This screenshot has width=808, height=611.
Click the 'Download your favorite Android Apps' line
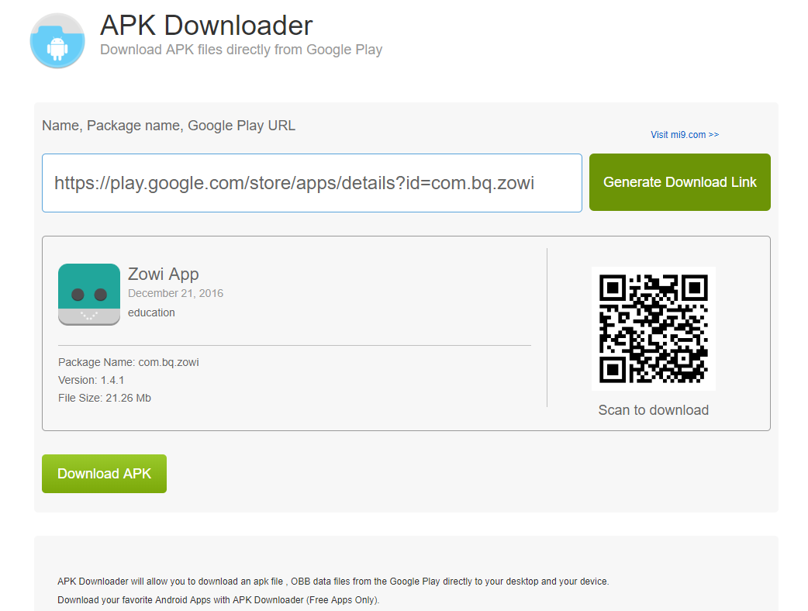(x=219, y=600)
